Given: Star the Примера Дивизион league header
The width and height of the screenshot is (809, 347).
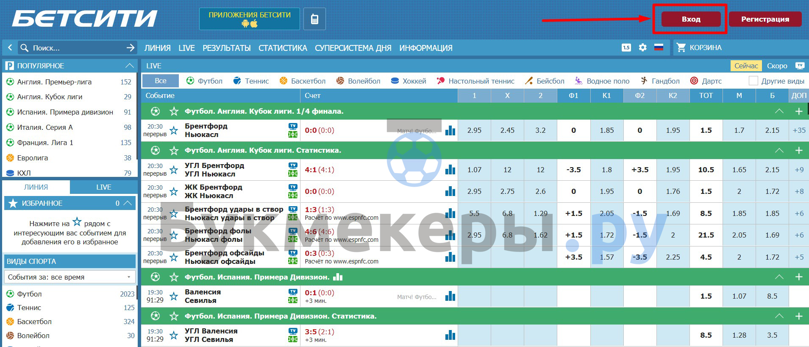Looking at the screenshot, I should pyautogui.click(x=174, y=277).
